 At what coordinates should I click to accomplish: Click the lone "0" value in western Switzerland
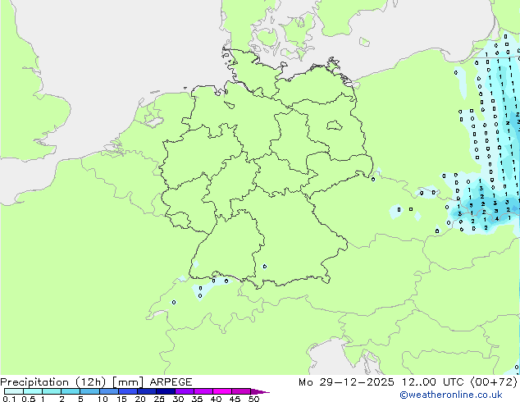tap(174, 302)
